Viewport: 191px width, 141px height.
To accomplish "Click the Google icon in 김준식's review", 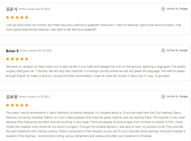I will tap(163, 9).
